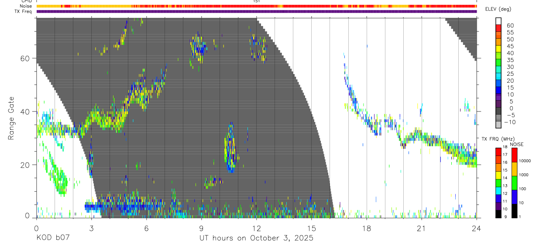Click the 'TX Freq' row label at the top
The height and width of the screenshot is (247, 536).
24,11
